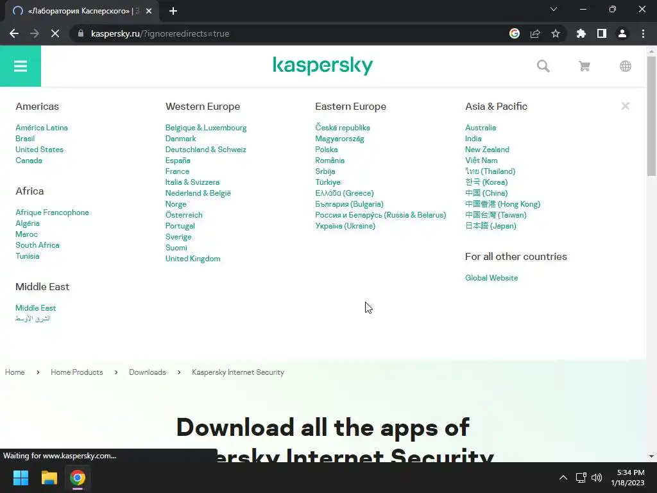Open a new tab with the plus button
657x493 pixels.
pos(173,11)
